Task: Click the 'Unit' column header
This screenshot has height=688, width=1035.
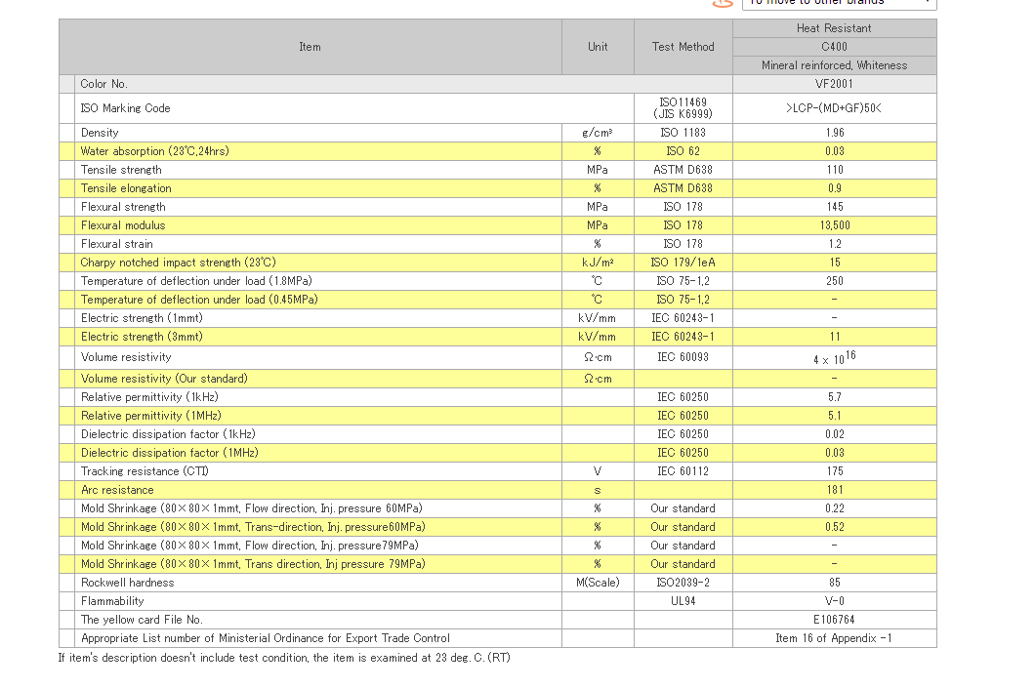Action: [x=598, y=47]
